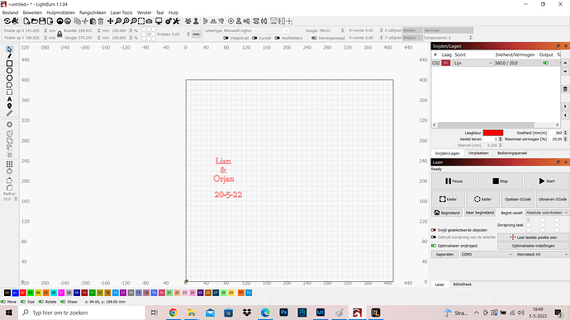Select black 00 palette color
The width and height of the screenshot is (570, 320).
[7, 293]
